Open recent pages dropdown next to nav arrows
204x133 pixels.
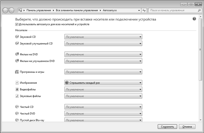coord(16,11)
